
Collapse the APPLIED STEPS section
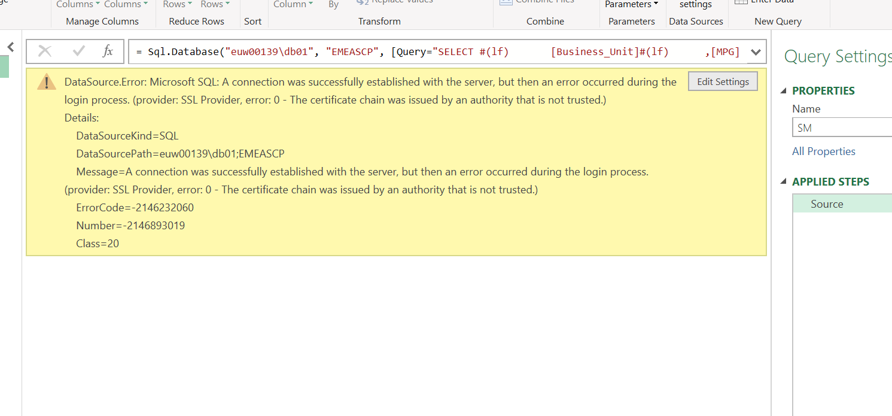point(784,182)
